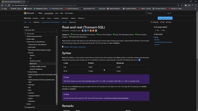Open Previous versions documentation link
Image resolution: width=198 pixels, height=111 pixels.
[x=117, y=98]
